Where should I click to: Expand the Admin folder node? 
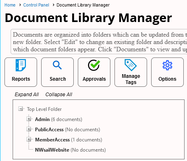pos(29,119)
